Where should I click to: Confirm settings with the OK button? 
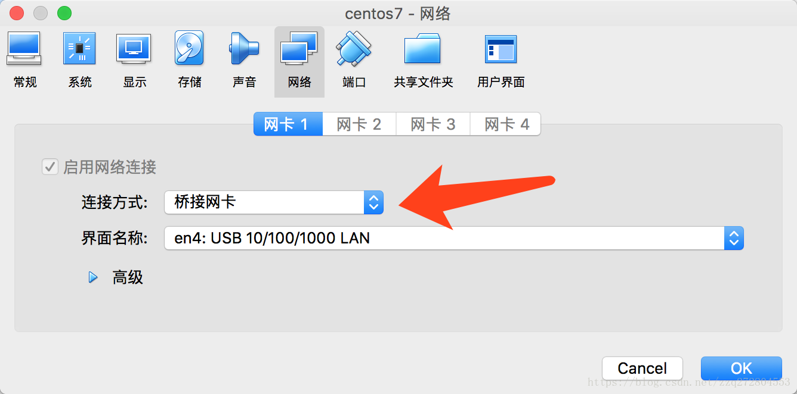pyautogui.click(x=741, y=368)
